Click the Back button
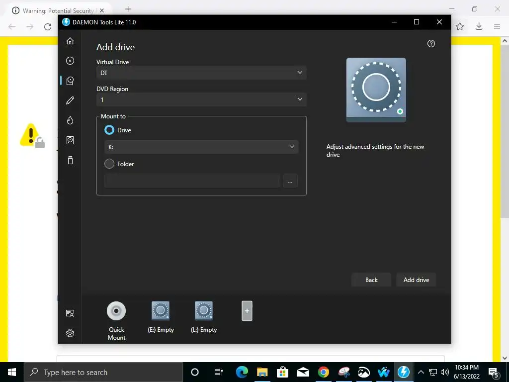The width and height of the screenshot is (509, 382). pyautogui.click(x=371, y=280)
